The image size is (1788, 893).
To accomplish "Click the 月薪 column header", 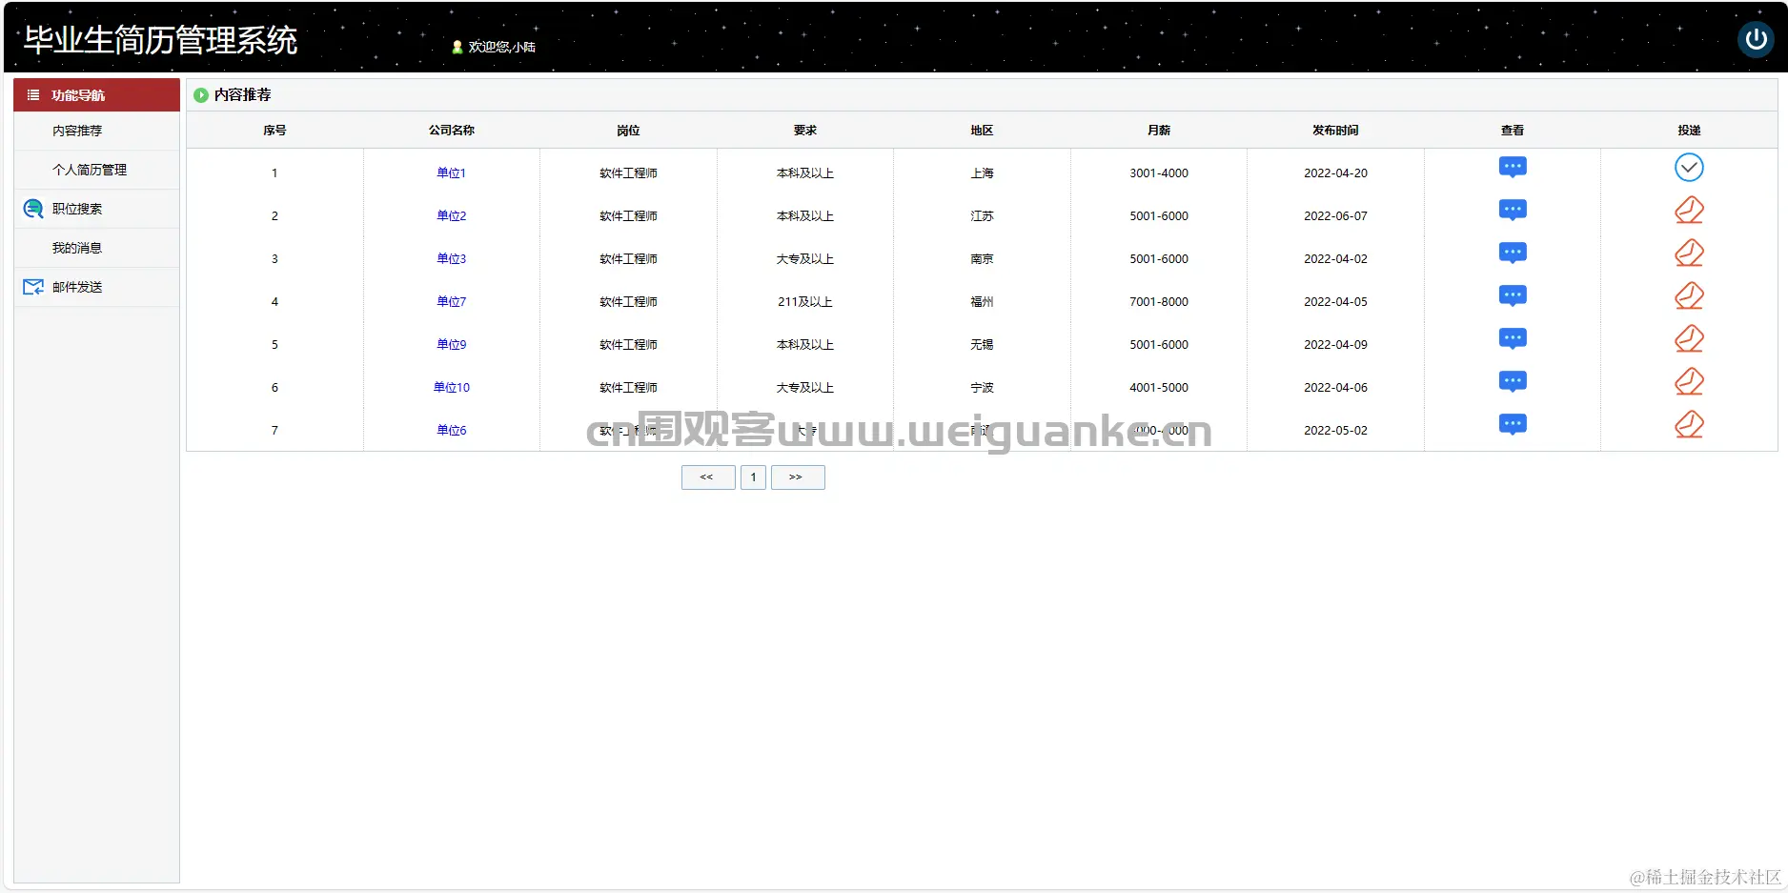I will [1159, 131].
